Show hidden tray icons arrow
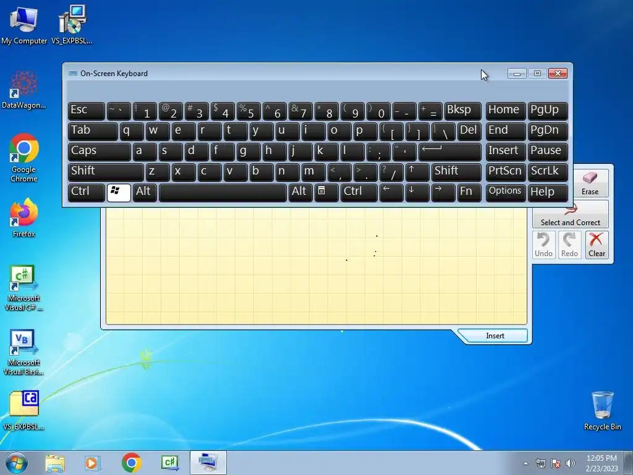 pyautogui.click(x=525, y=463)
